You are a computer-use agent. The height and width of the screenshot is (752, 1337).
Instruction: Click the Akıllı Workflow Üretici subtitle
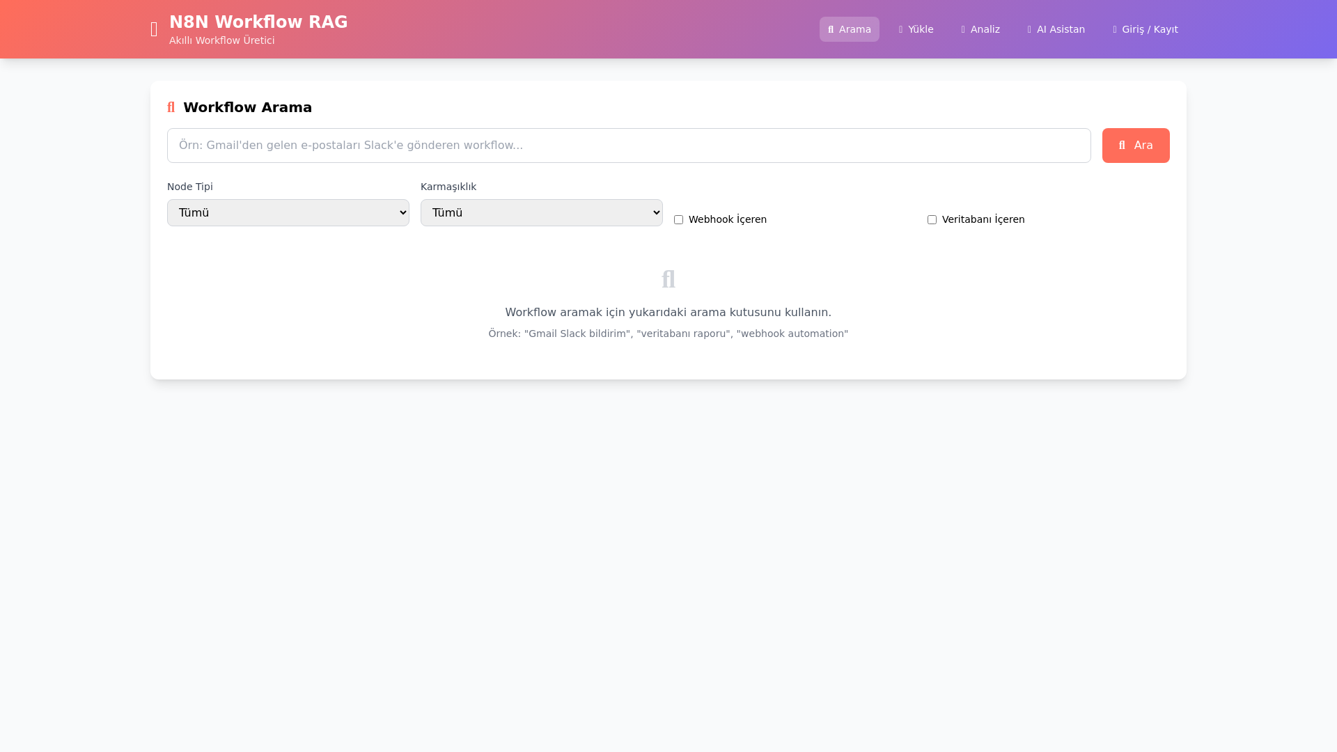click(222, 40)
